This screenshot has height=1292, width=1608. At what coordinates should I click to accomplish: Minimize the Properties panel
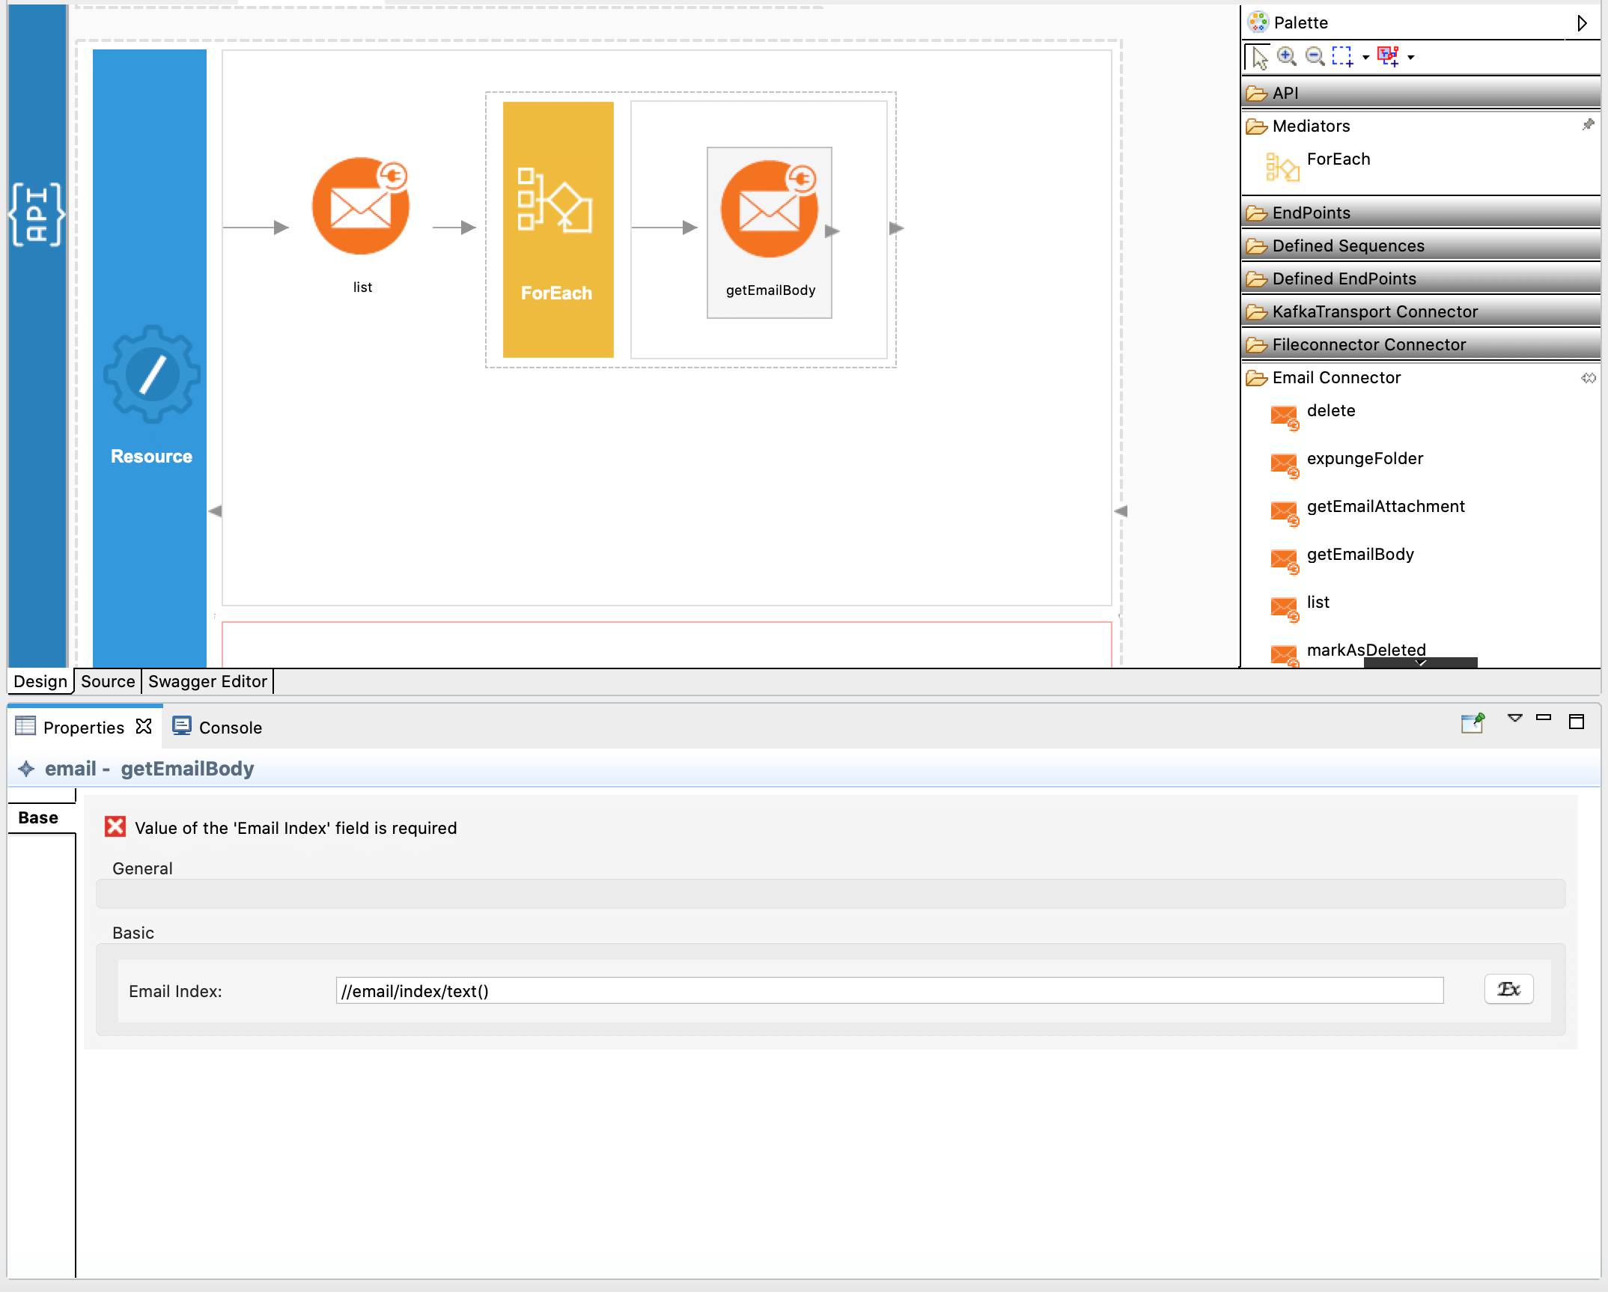click(1544, 718)
